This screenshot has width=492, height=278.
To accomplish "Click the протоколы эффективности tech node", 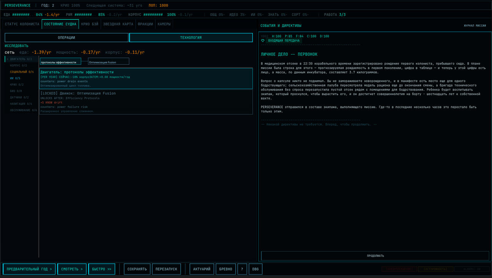I will pos(61,61).
